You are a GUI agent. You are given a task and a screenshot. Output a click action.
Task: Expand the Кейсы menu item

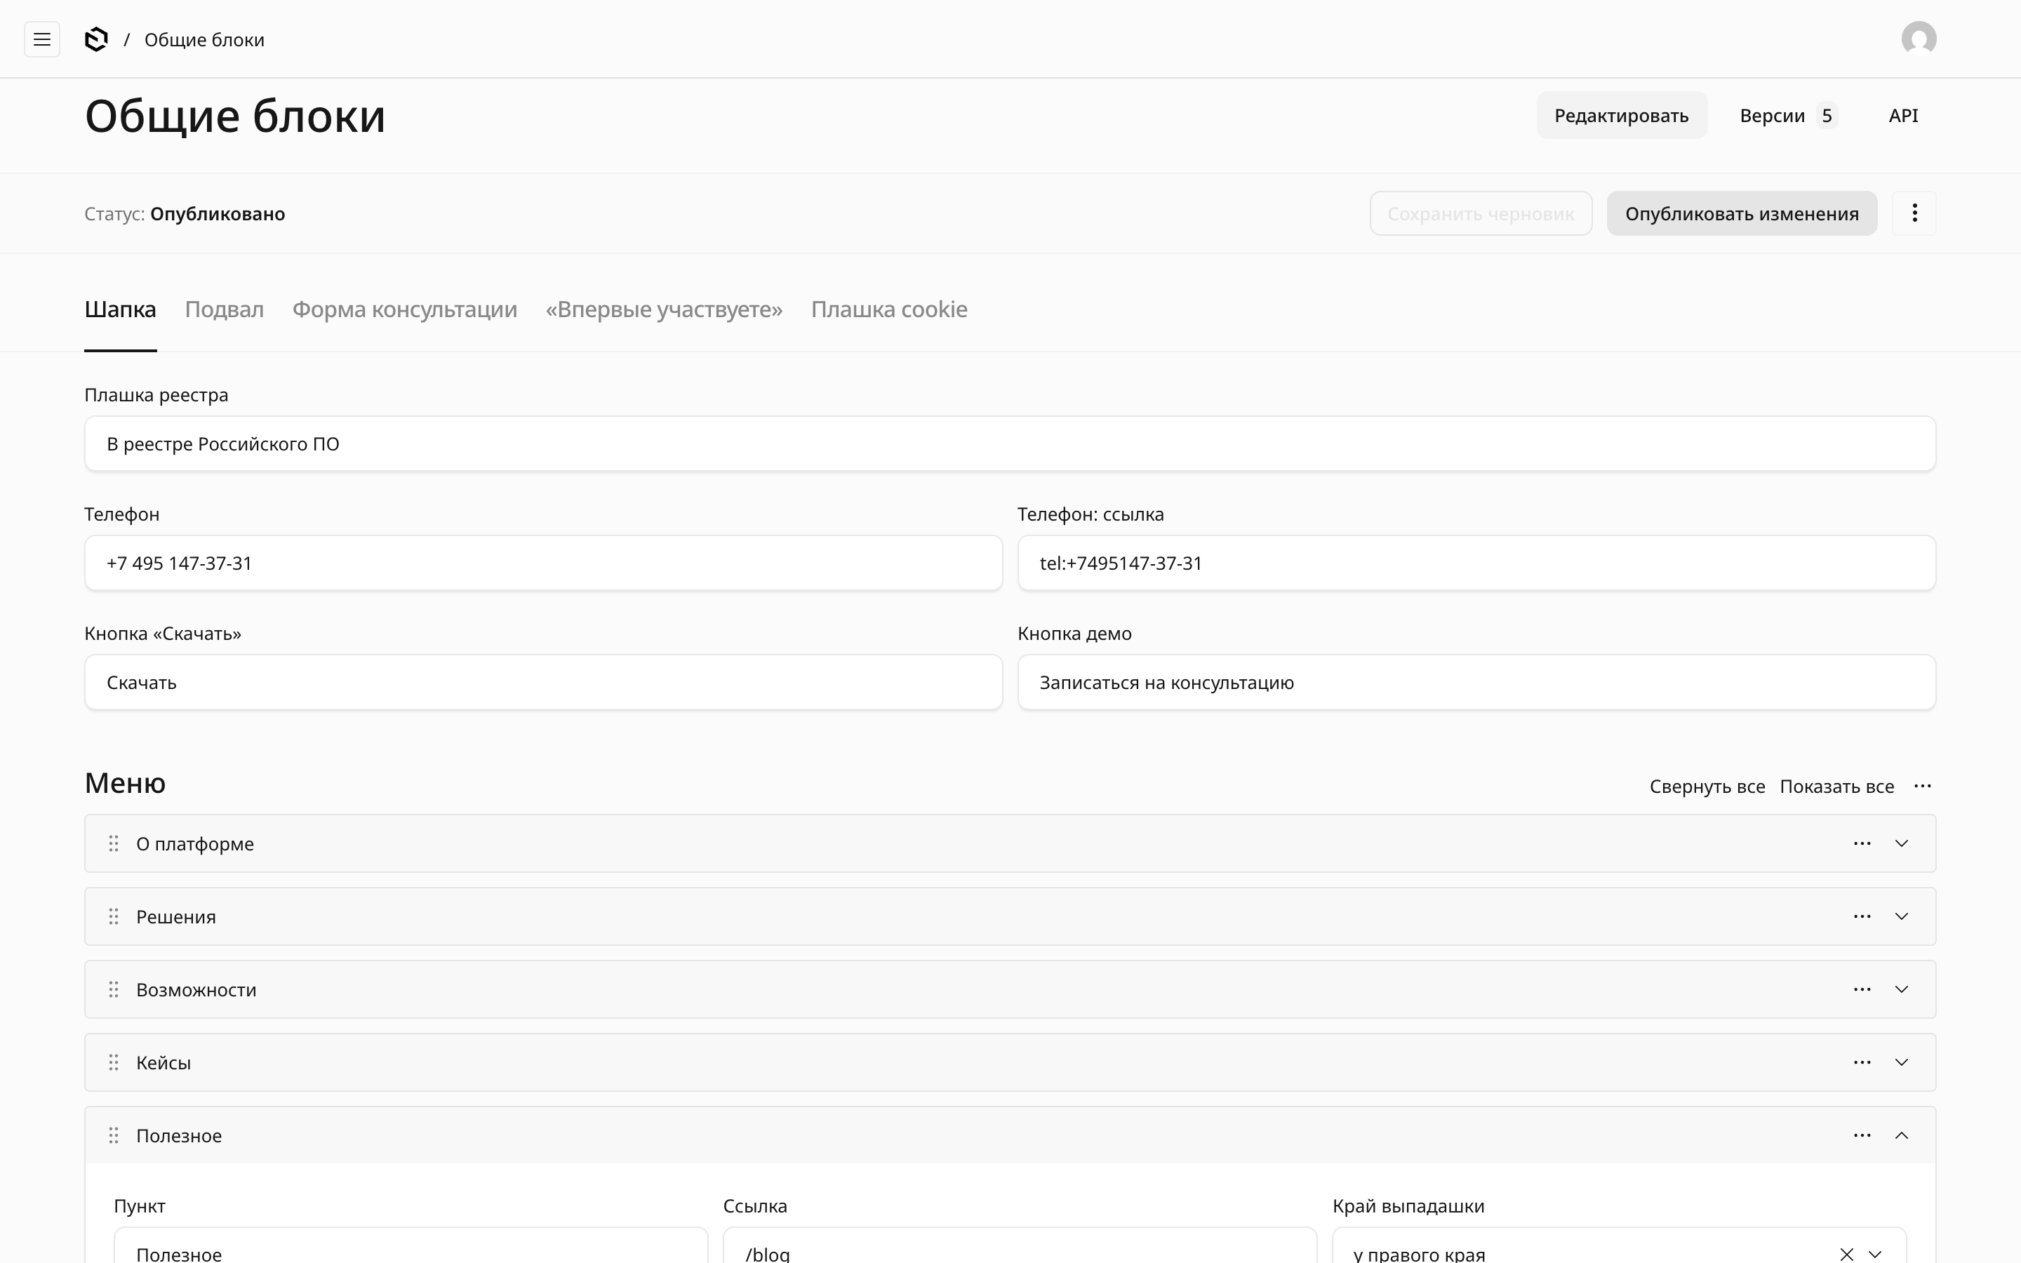click(x=1902, y=1062)
